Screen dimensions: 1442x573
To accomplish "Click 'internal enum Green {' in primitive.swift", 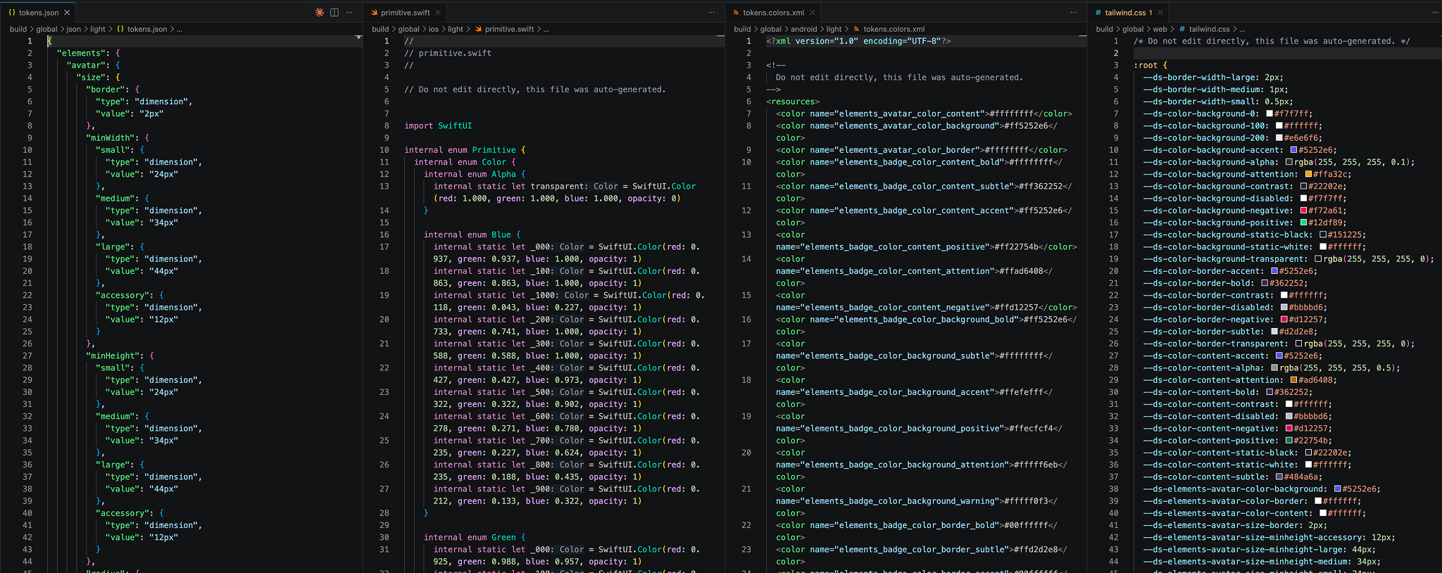I will click(475, 538).
